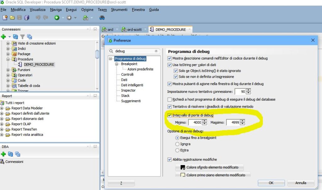322x190 pixels.
Task: Toggle Abilita registrazione modifiche checkbox
Action: click(x=169, y=159)
